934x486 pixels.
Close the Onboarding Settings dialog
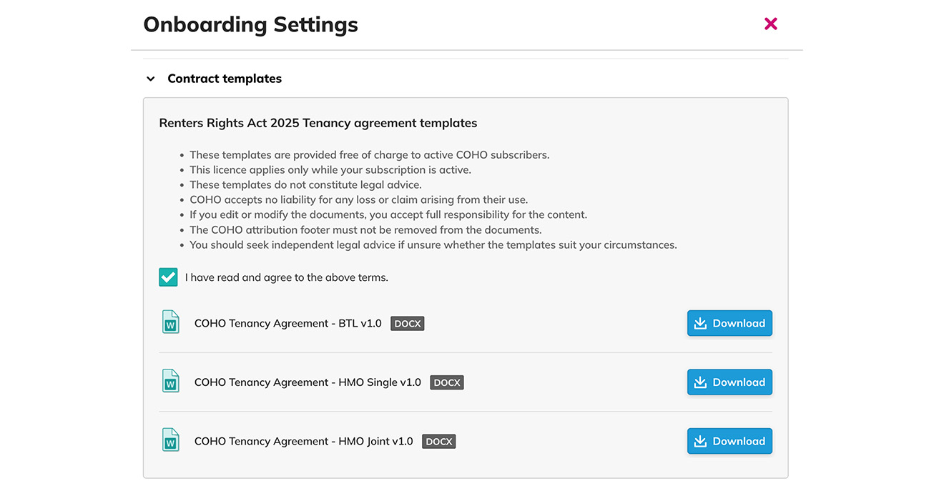[770, 24]
